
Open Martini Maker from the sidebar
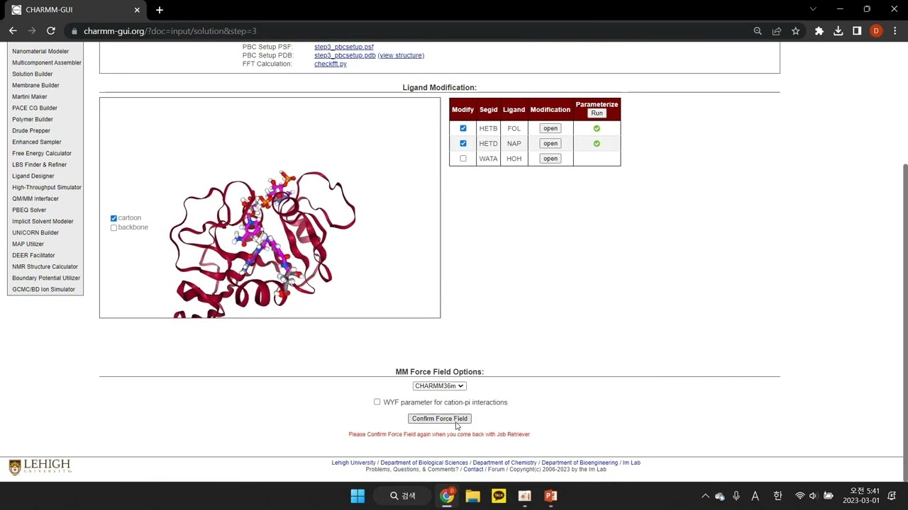[30, 96]
